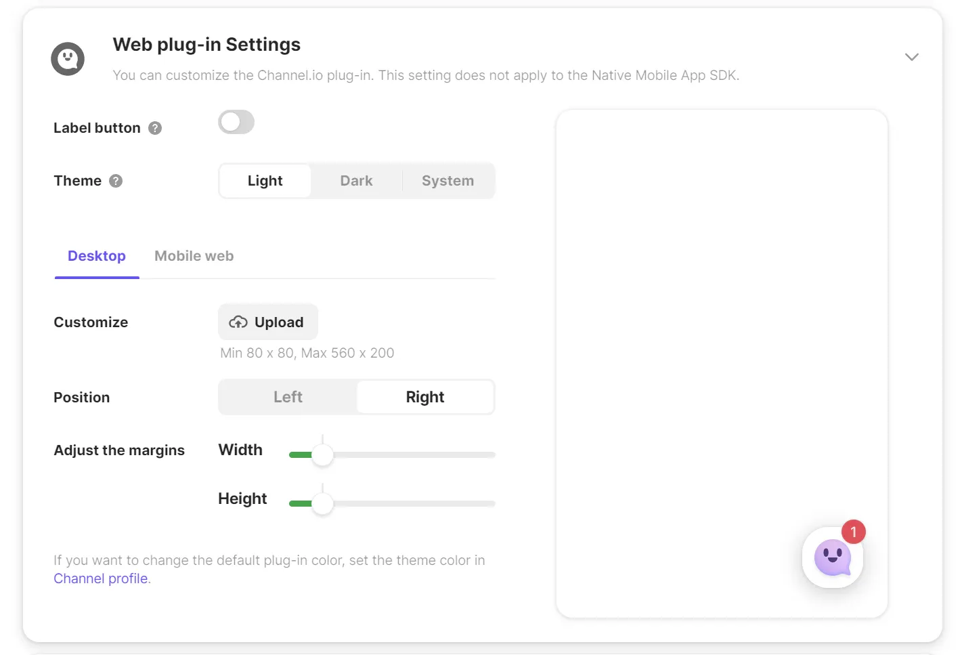Open the purple chat plug-in preview button
This screenshot has width=962, height=655.
pos(832,557)
